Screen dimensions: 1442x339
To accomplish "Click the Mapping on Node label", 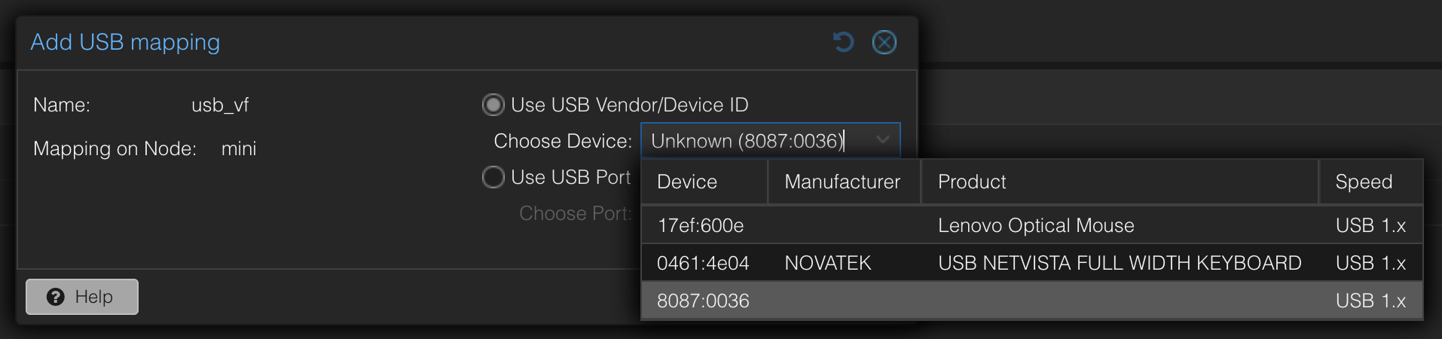I will [x=115, y=148].
